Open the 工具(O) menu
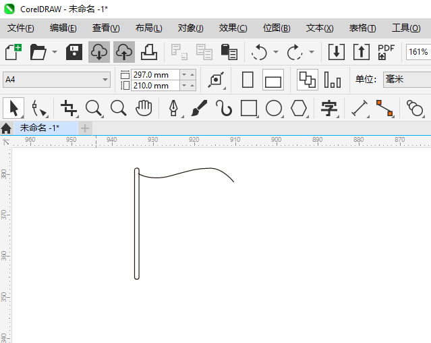This screenshot has height=343, width=431. [x=406, y=28]
